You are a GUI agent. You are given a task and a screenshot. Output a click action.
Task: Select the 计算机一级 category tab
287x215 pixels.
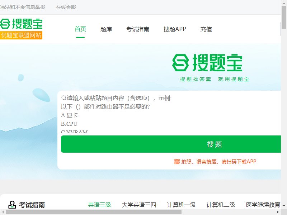pyautogui.click(x=181, y=205)
